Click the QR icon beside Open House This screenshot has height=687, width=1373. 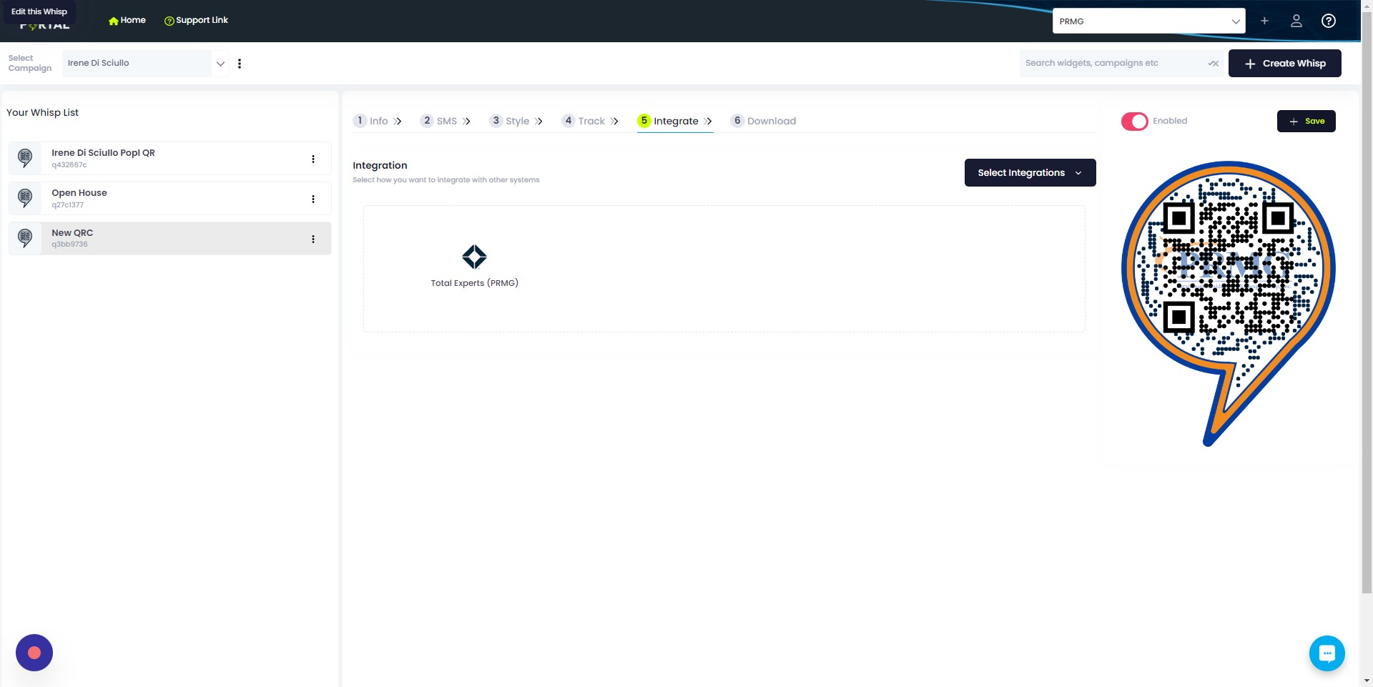pyautogui.click(x=25, y=198)
